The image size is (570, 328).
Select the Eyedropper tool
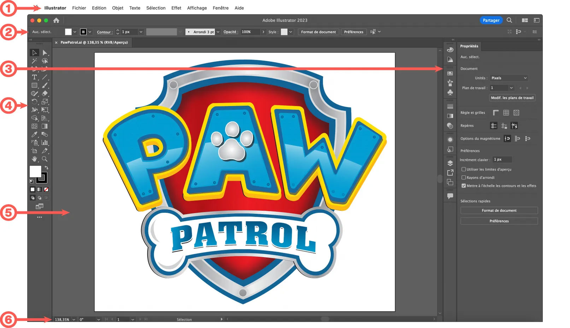click(x=34, y=134)
